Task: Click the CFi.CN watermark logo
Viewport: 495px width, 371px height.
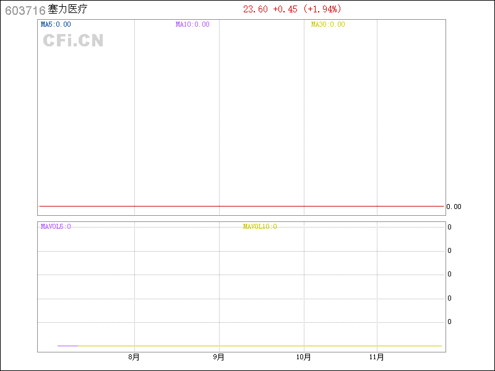Action: pyautogui.click(x=73, y=41)
